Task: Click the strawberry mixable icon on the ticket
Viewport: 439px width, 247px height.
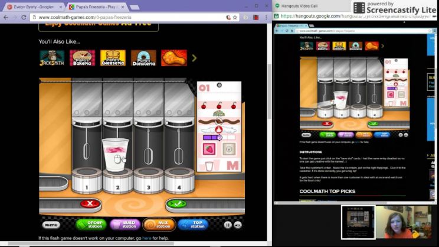Action: [x=209, y=149]
